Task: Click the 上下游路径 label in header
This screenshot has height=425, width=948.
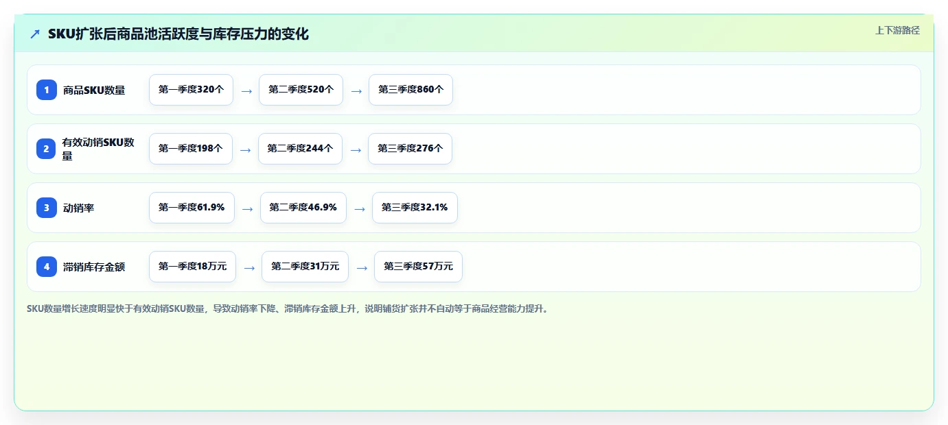Action: point(897,30)
